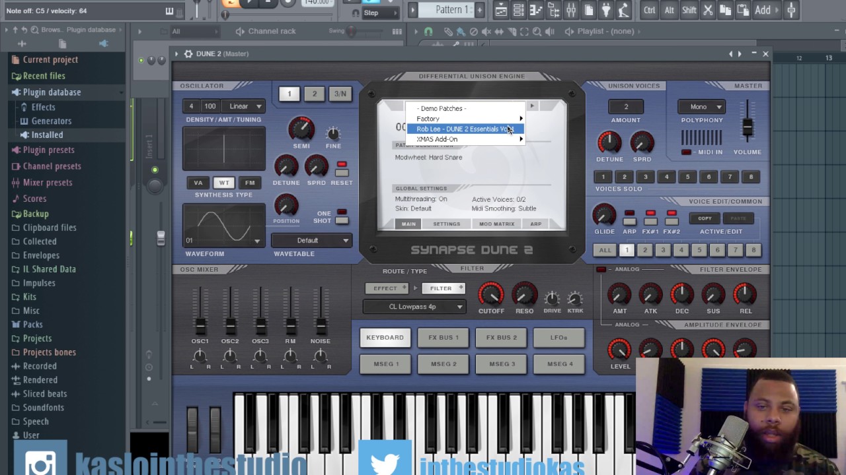
Task: Enable FM synthesis type
Action: [x=250, y=183]
